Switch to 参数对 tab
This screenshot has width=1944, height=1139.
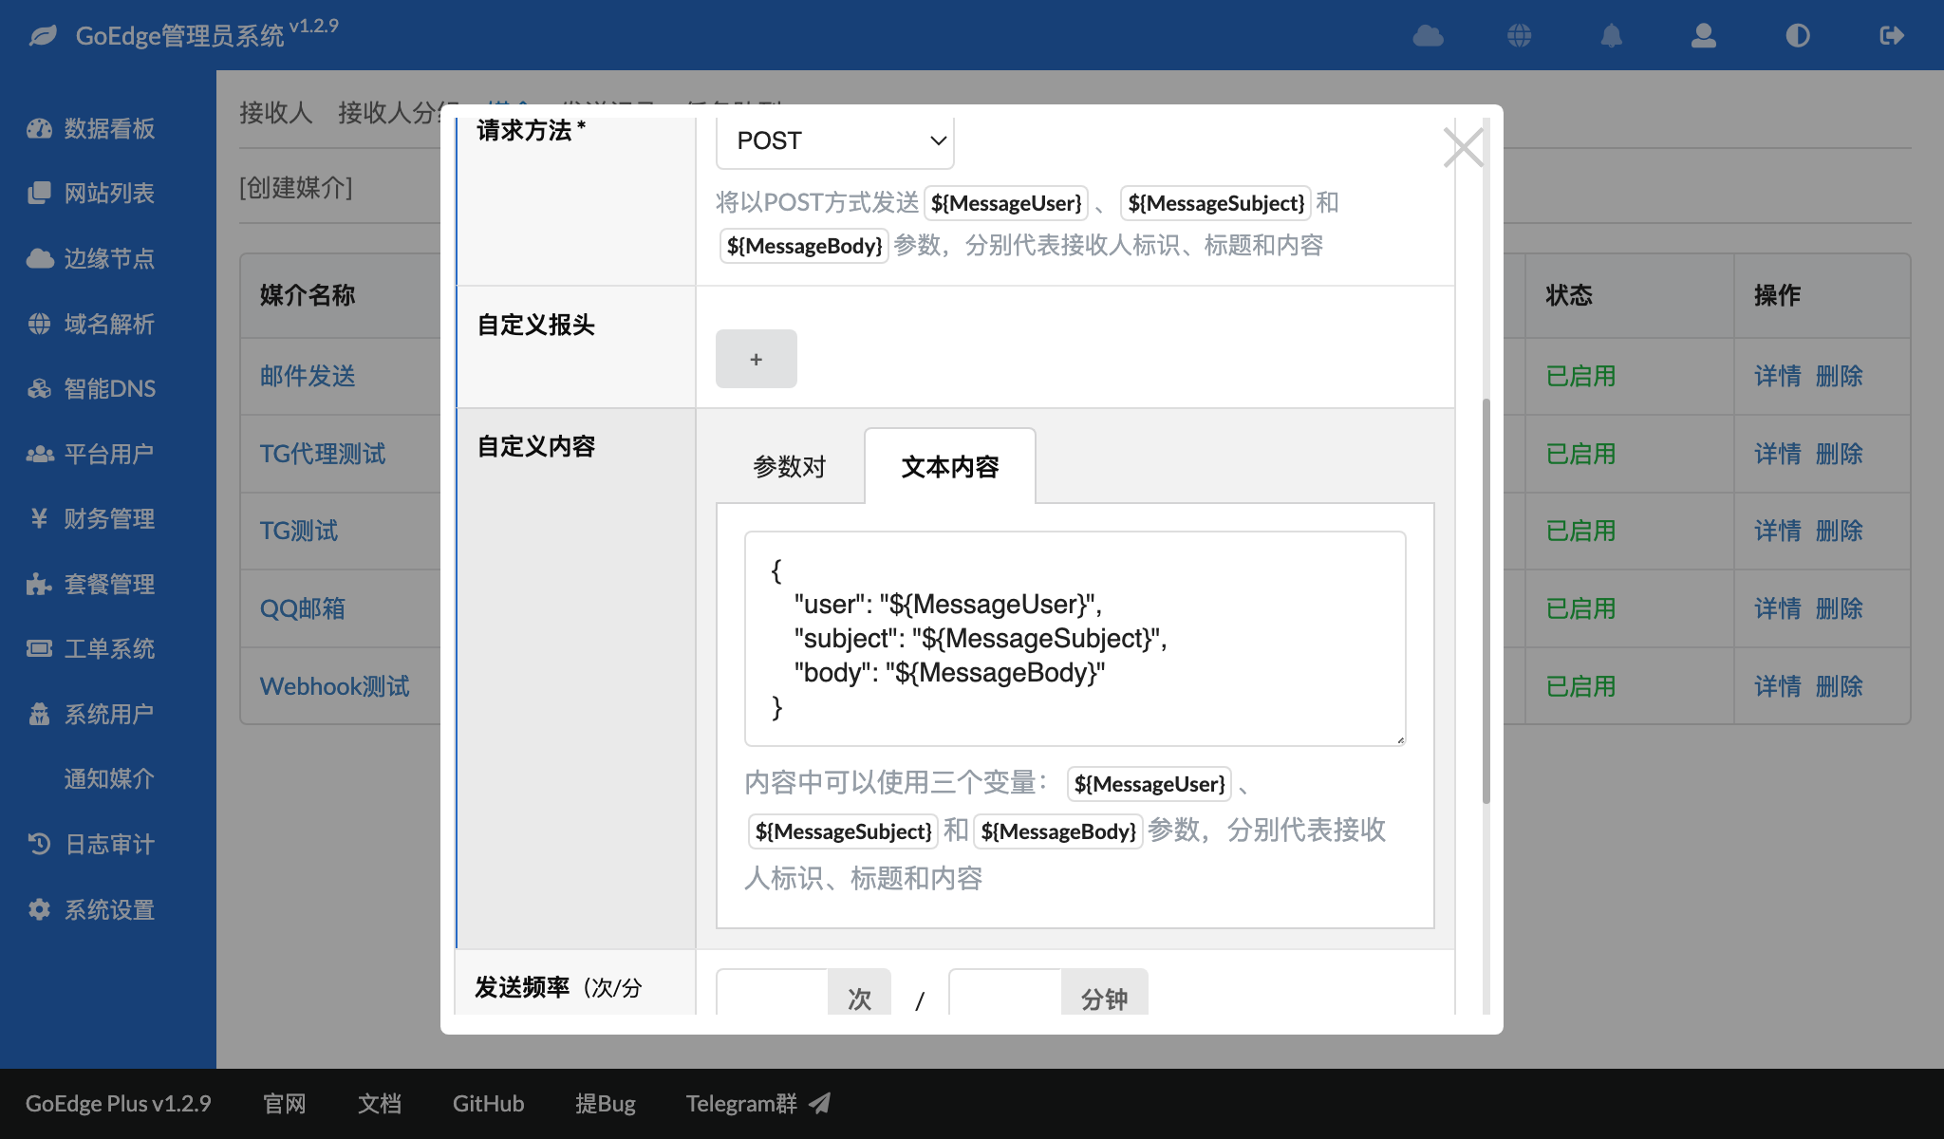[x=789, y=467]
